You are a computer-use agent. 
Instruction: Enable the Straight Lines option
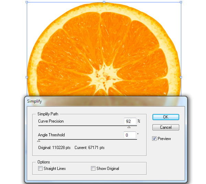40,168
